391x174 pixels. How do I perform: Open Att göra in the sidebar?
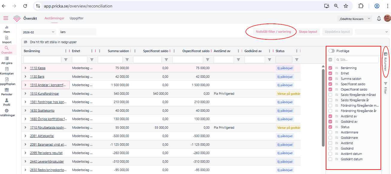(7, 60)
